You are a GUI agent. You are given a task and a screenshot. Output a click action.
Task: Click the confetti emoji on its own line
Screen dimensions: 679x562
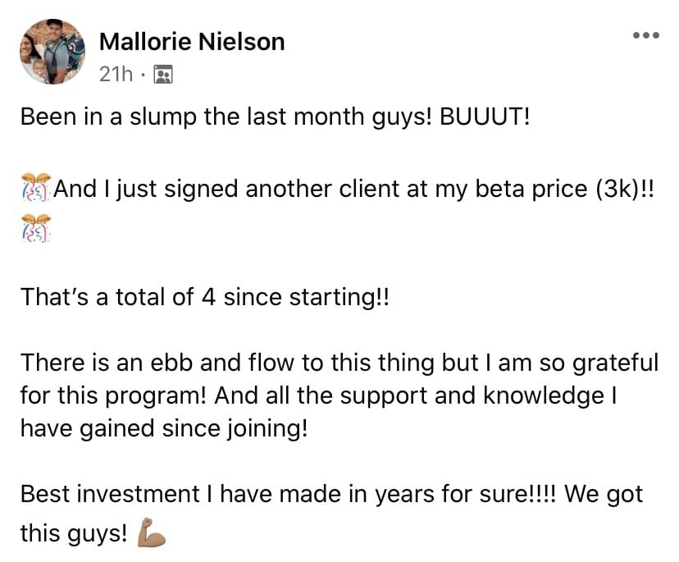36,228
